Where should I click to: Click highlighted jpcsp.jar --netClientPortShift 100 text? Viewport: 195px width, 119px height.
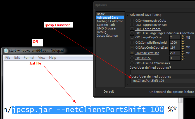point(88,110)
